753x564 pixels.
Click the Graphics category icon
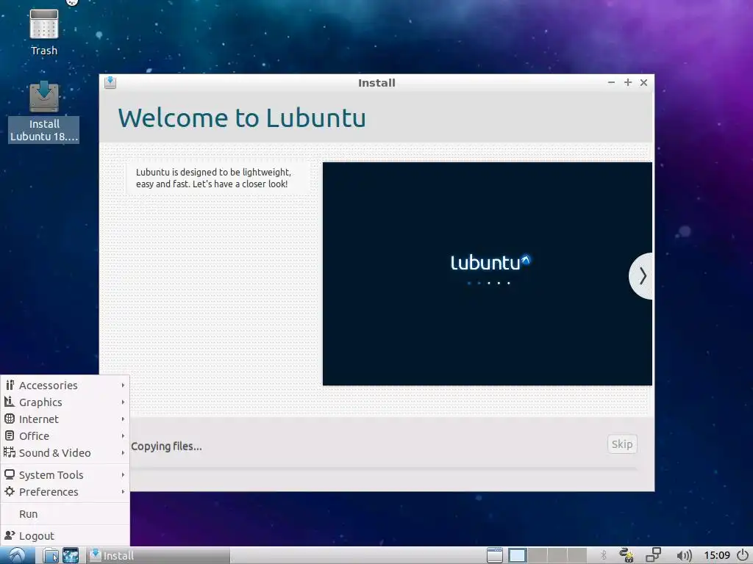10,402
